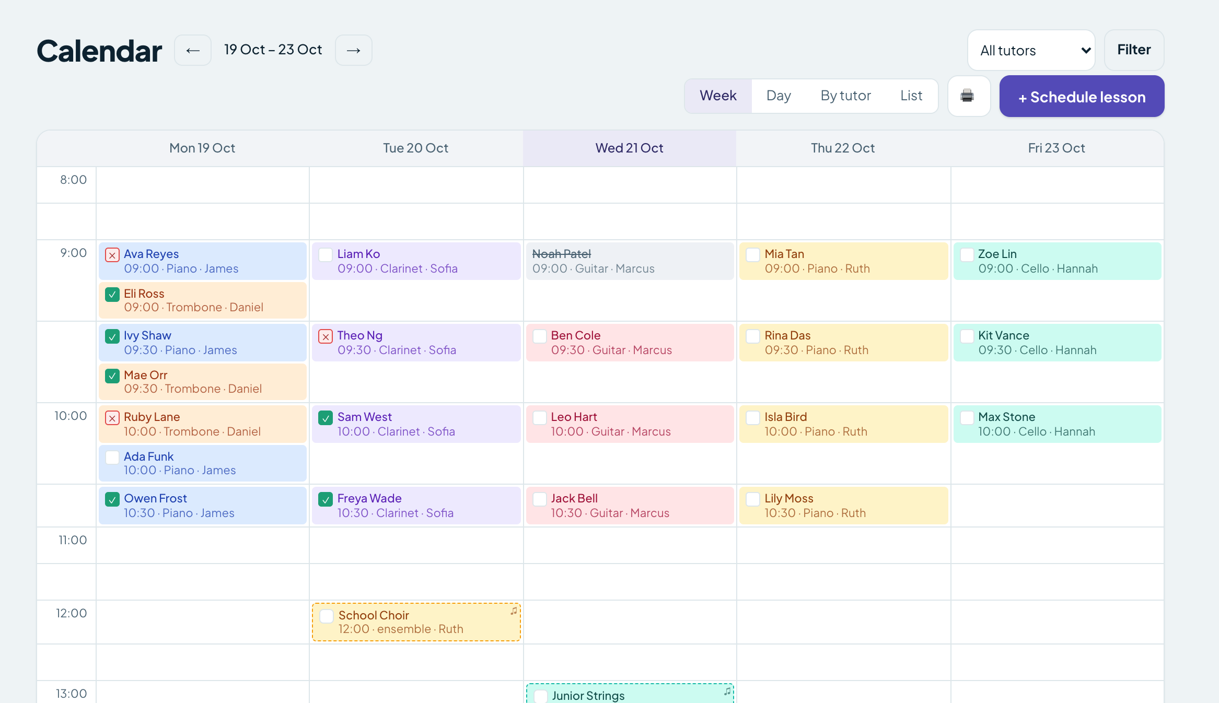Open the All tutors dropdown

click(1031, 50)
